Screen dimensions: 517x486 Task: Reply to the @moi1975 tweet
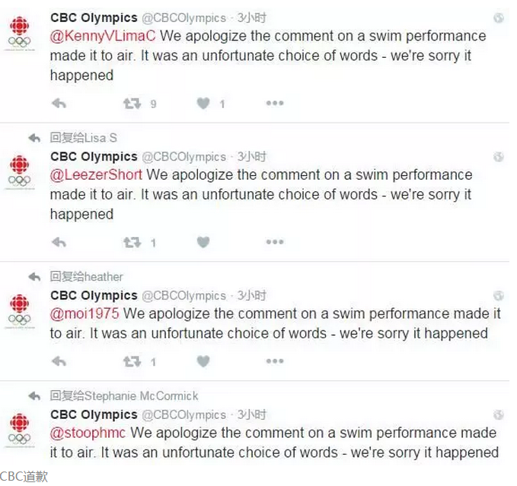point(59,362)
